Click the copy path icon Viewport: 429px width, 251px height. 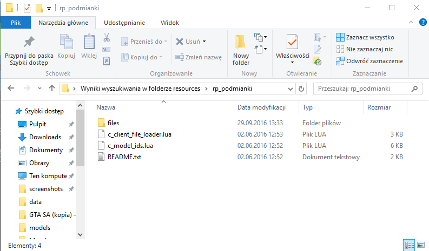[x=107, y=50]
